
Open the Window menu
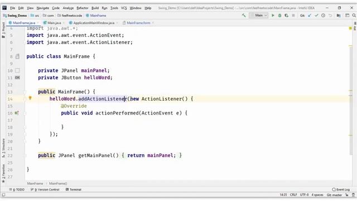pyautogui.click(x=136, y=8)
